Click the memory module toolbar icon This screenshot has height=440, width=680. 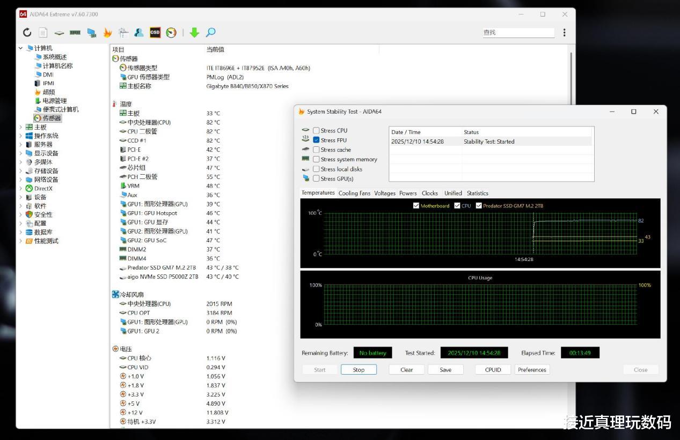(75, 33)
